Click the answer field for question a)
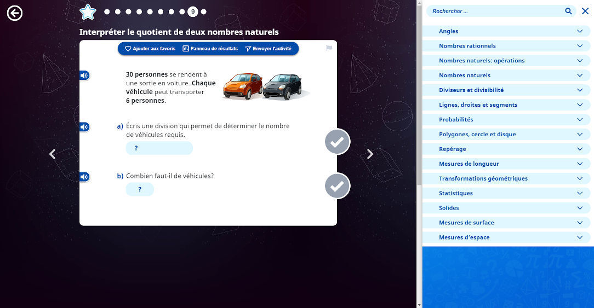The height and width of the screenshot is (308, 594). [x=159, y=148]
